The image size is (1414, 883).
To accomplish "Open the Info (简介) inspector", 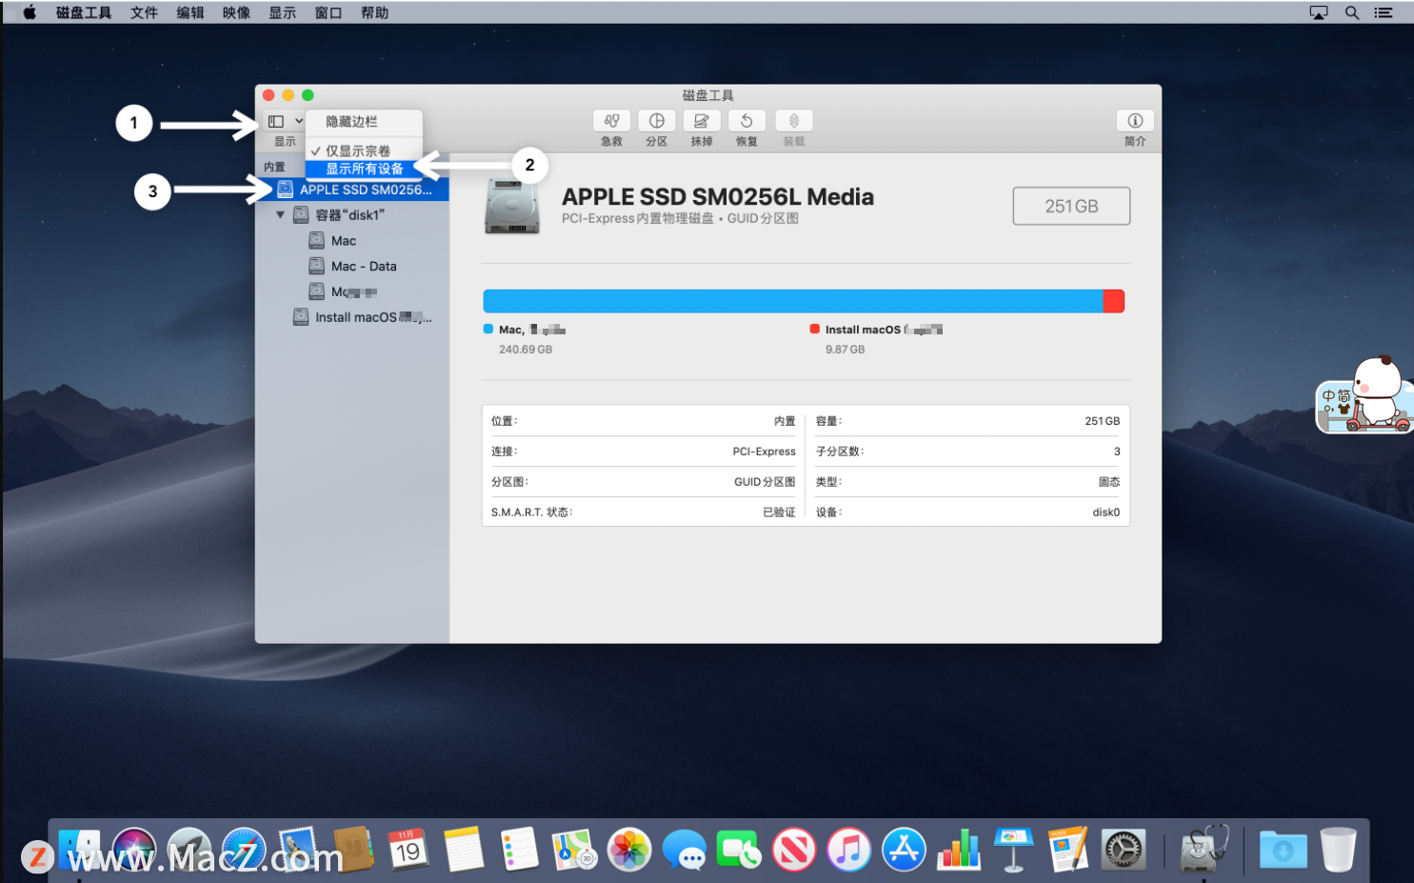I will (1135, 121).
